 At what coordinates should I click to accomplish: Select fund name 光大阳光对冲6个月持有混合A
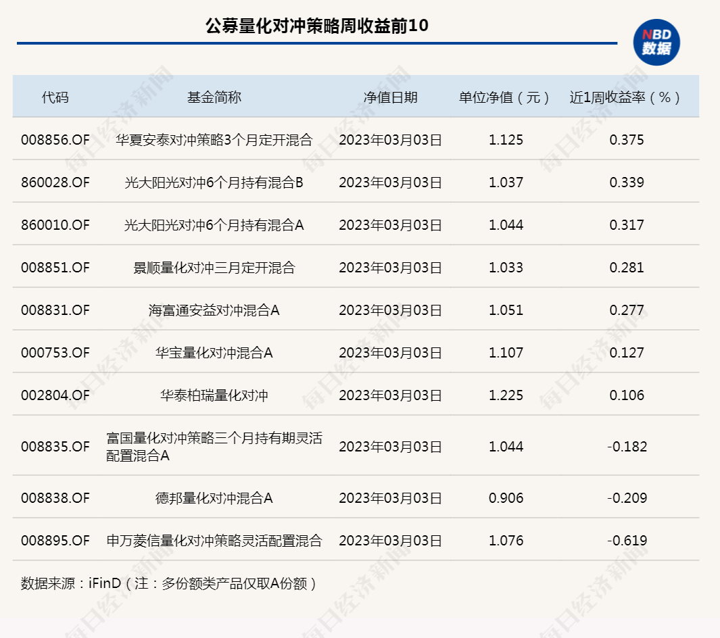tap(214, 225)
